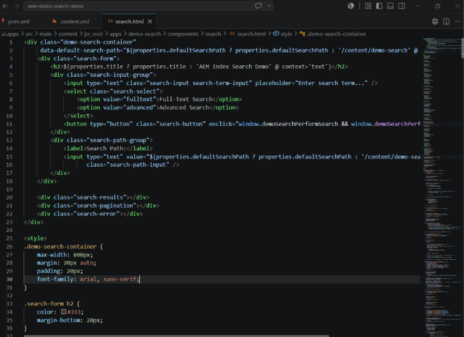This screenshot has width=464, height=337.
Task: Click 'search-pagination' class name on line 21
Action: point(105,205)
